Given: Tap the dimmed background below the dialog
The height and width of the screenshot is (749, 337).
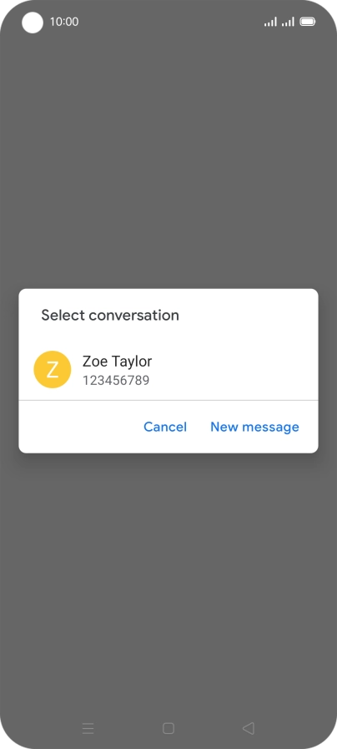Looking at the screenshot, I should 168,583.
